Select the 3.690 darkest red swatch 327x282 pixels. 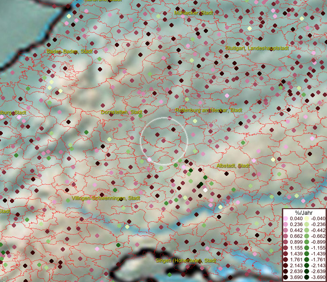pos(286,277)
